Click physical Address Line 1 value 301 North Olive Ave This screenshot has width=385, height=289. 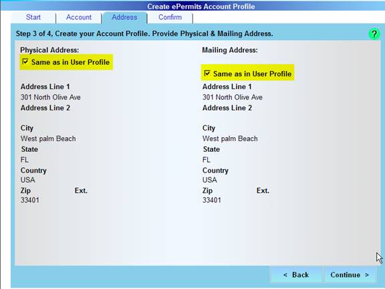pyautogui.click(x=51, y=97)
